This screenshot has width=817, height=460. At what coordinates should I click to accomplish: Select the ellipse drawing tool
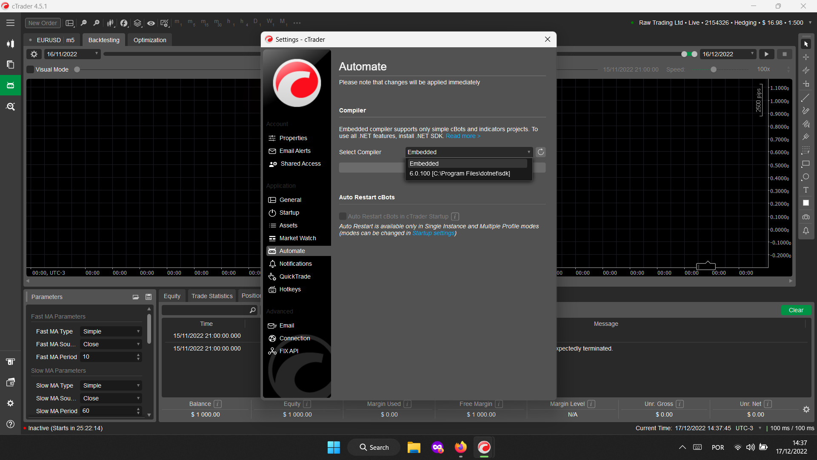pyautogui.click(x=806, y=177)
